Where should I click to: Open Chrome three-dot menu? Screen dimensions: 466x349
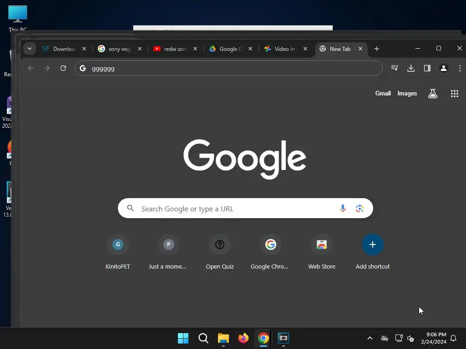pos(460,68)
